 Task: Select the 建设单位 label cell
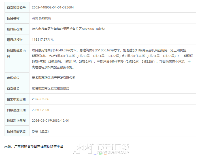tap(13, 78)
